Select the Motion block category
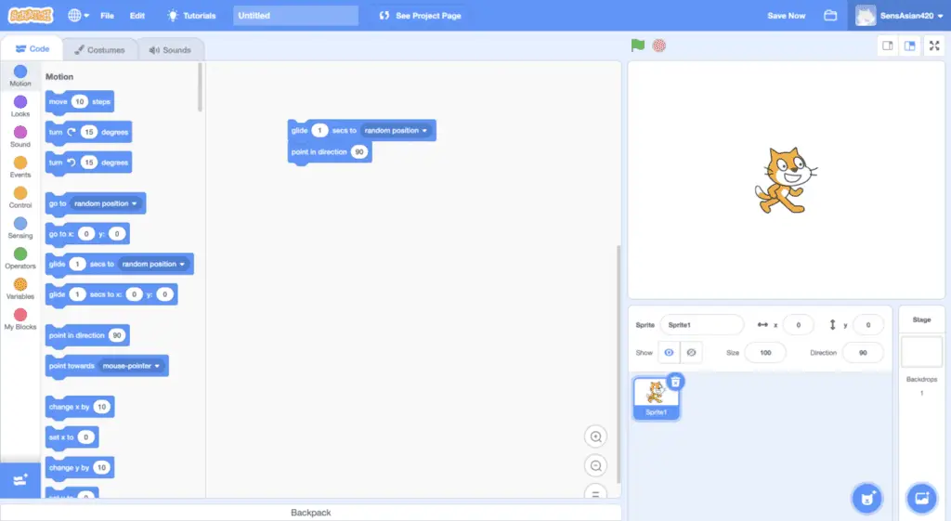This screenshot has height=521, width=951. (x=20, y=76)
